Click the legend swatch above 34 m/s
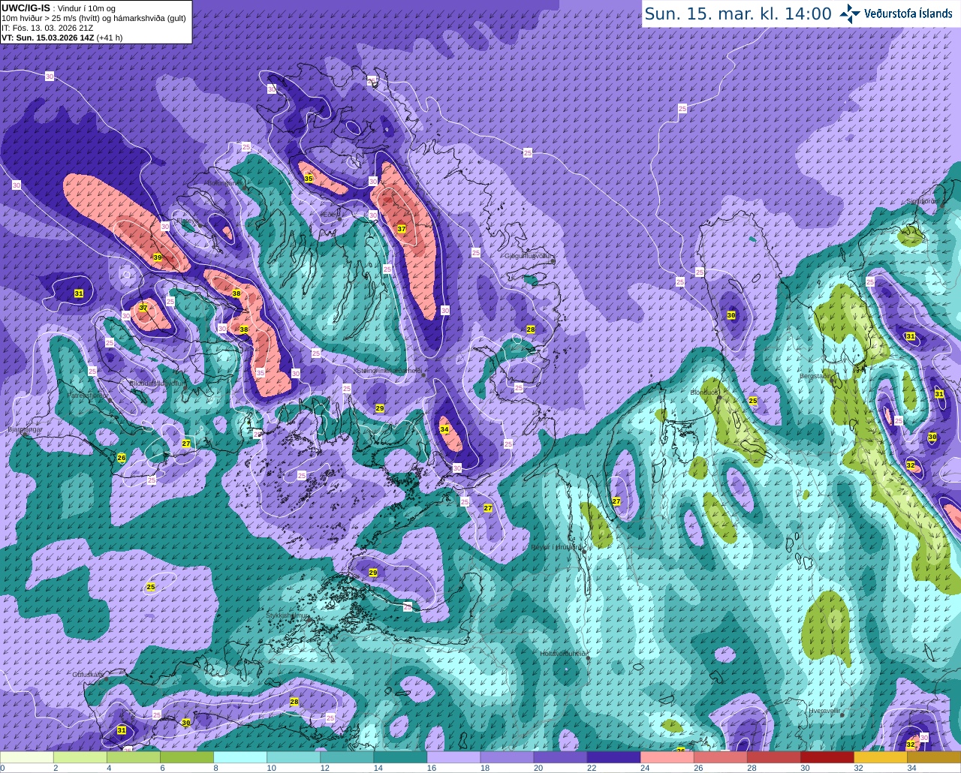The width and height of the screenshot is (961, 773). 934,757
